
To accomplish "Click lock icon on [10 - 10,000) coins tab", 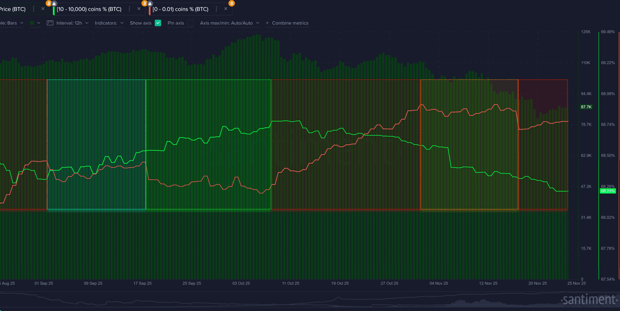I will pyautogui.click(x=54, y=4).
